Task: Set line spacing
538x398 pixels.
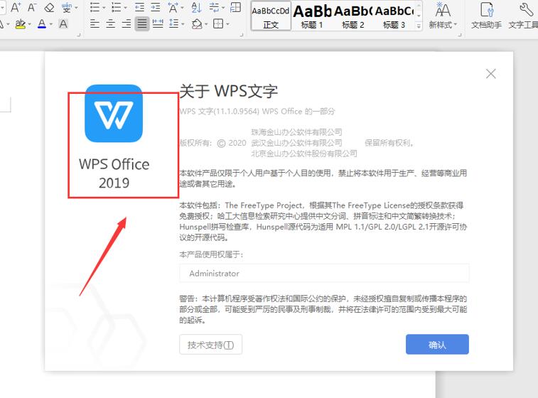Action: [174, 23]
